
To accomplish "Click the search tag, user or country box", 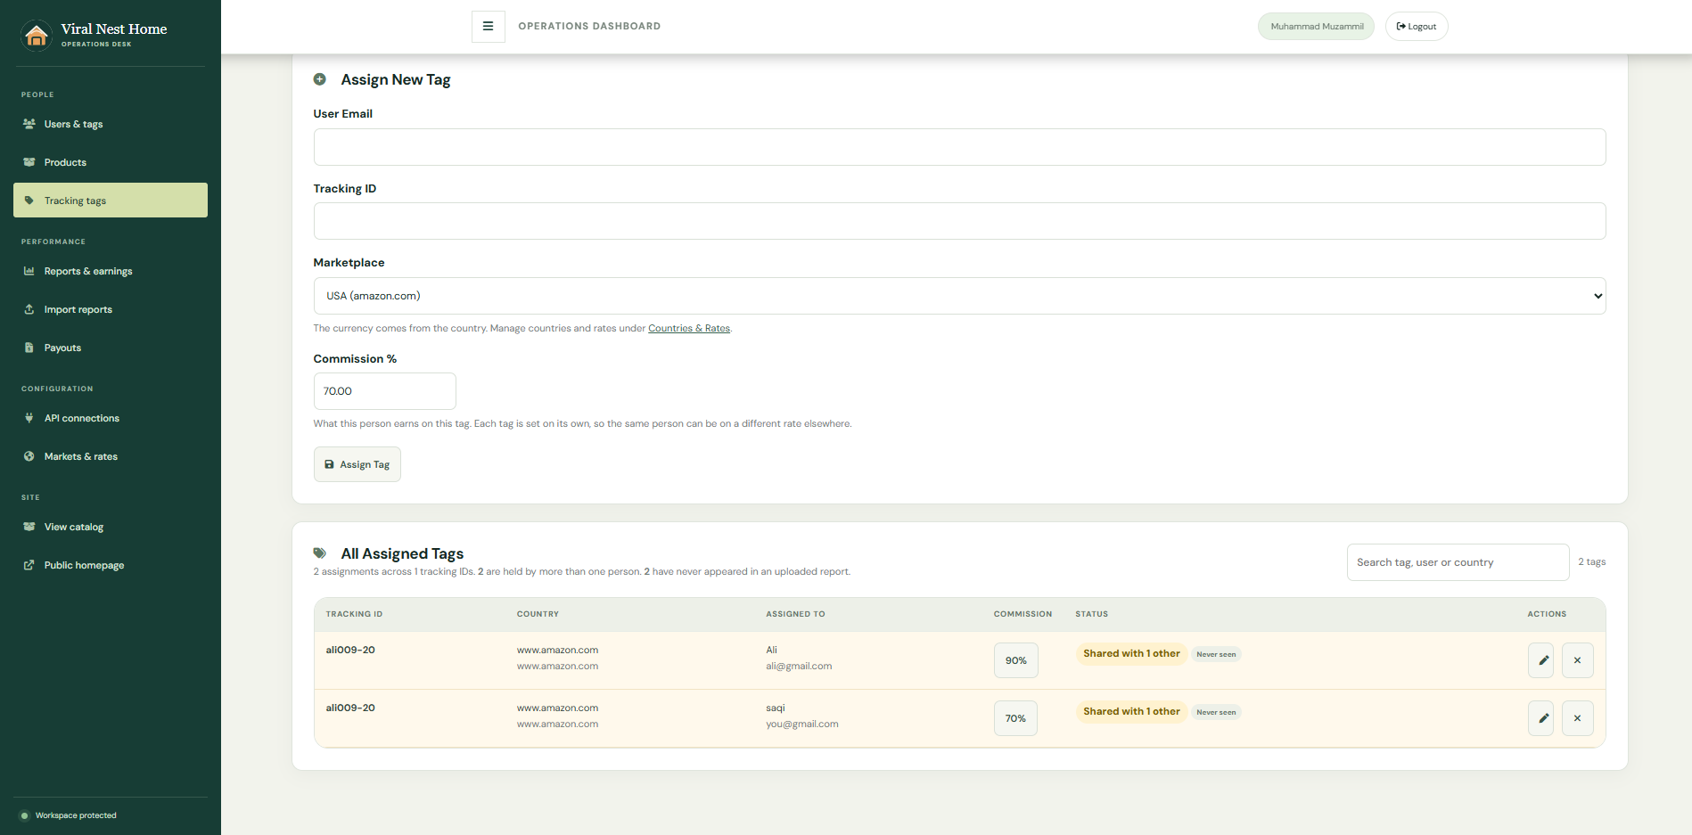I will click(1458, 562).
